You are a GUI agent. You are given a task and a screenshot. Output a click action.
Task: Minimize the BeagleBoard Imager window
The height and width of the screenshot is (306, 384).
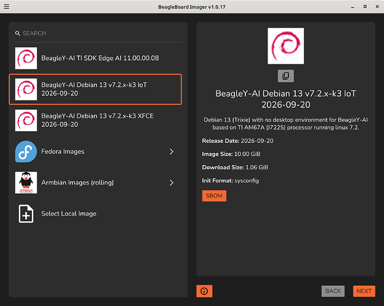pos(353,7)
